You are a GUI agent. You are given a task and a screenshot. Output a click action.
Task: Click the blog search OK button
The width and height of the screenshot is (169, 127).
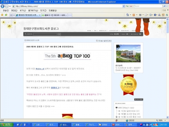59,34
